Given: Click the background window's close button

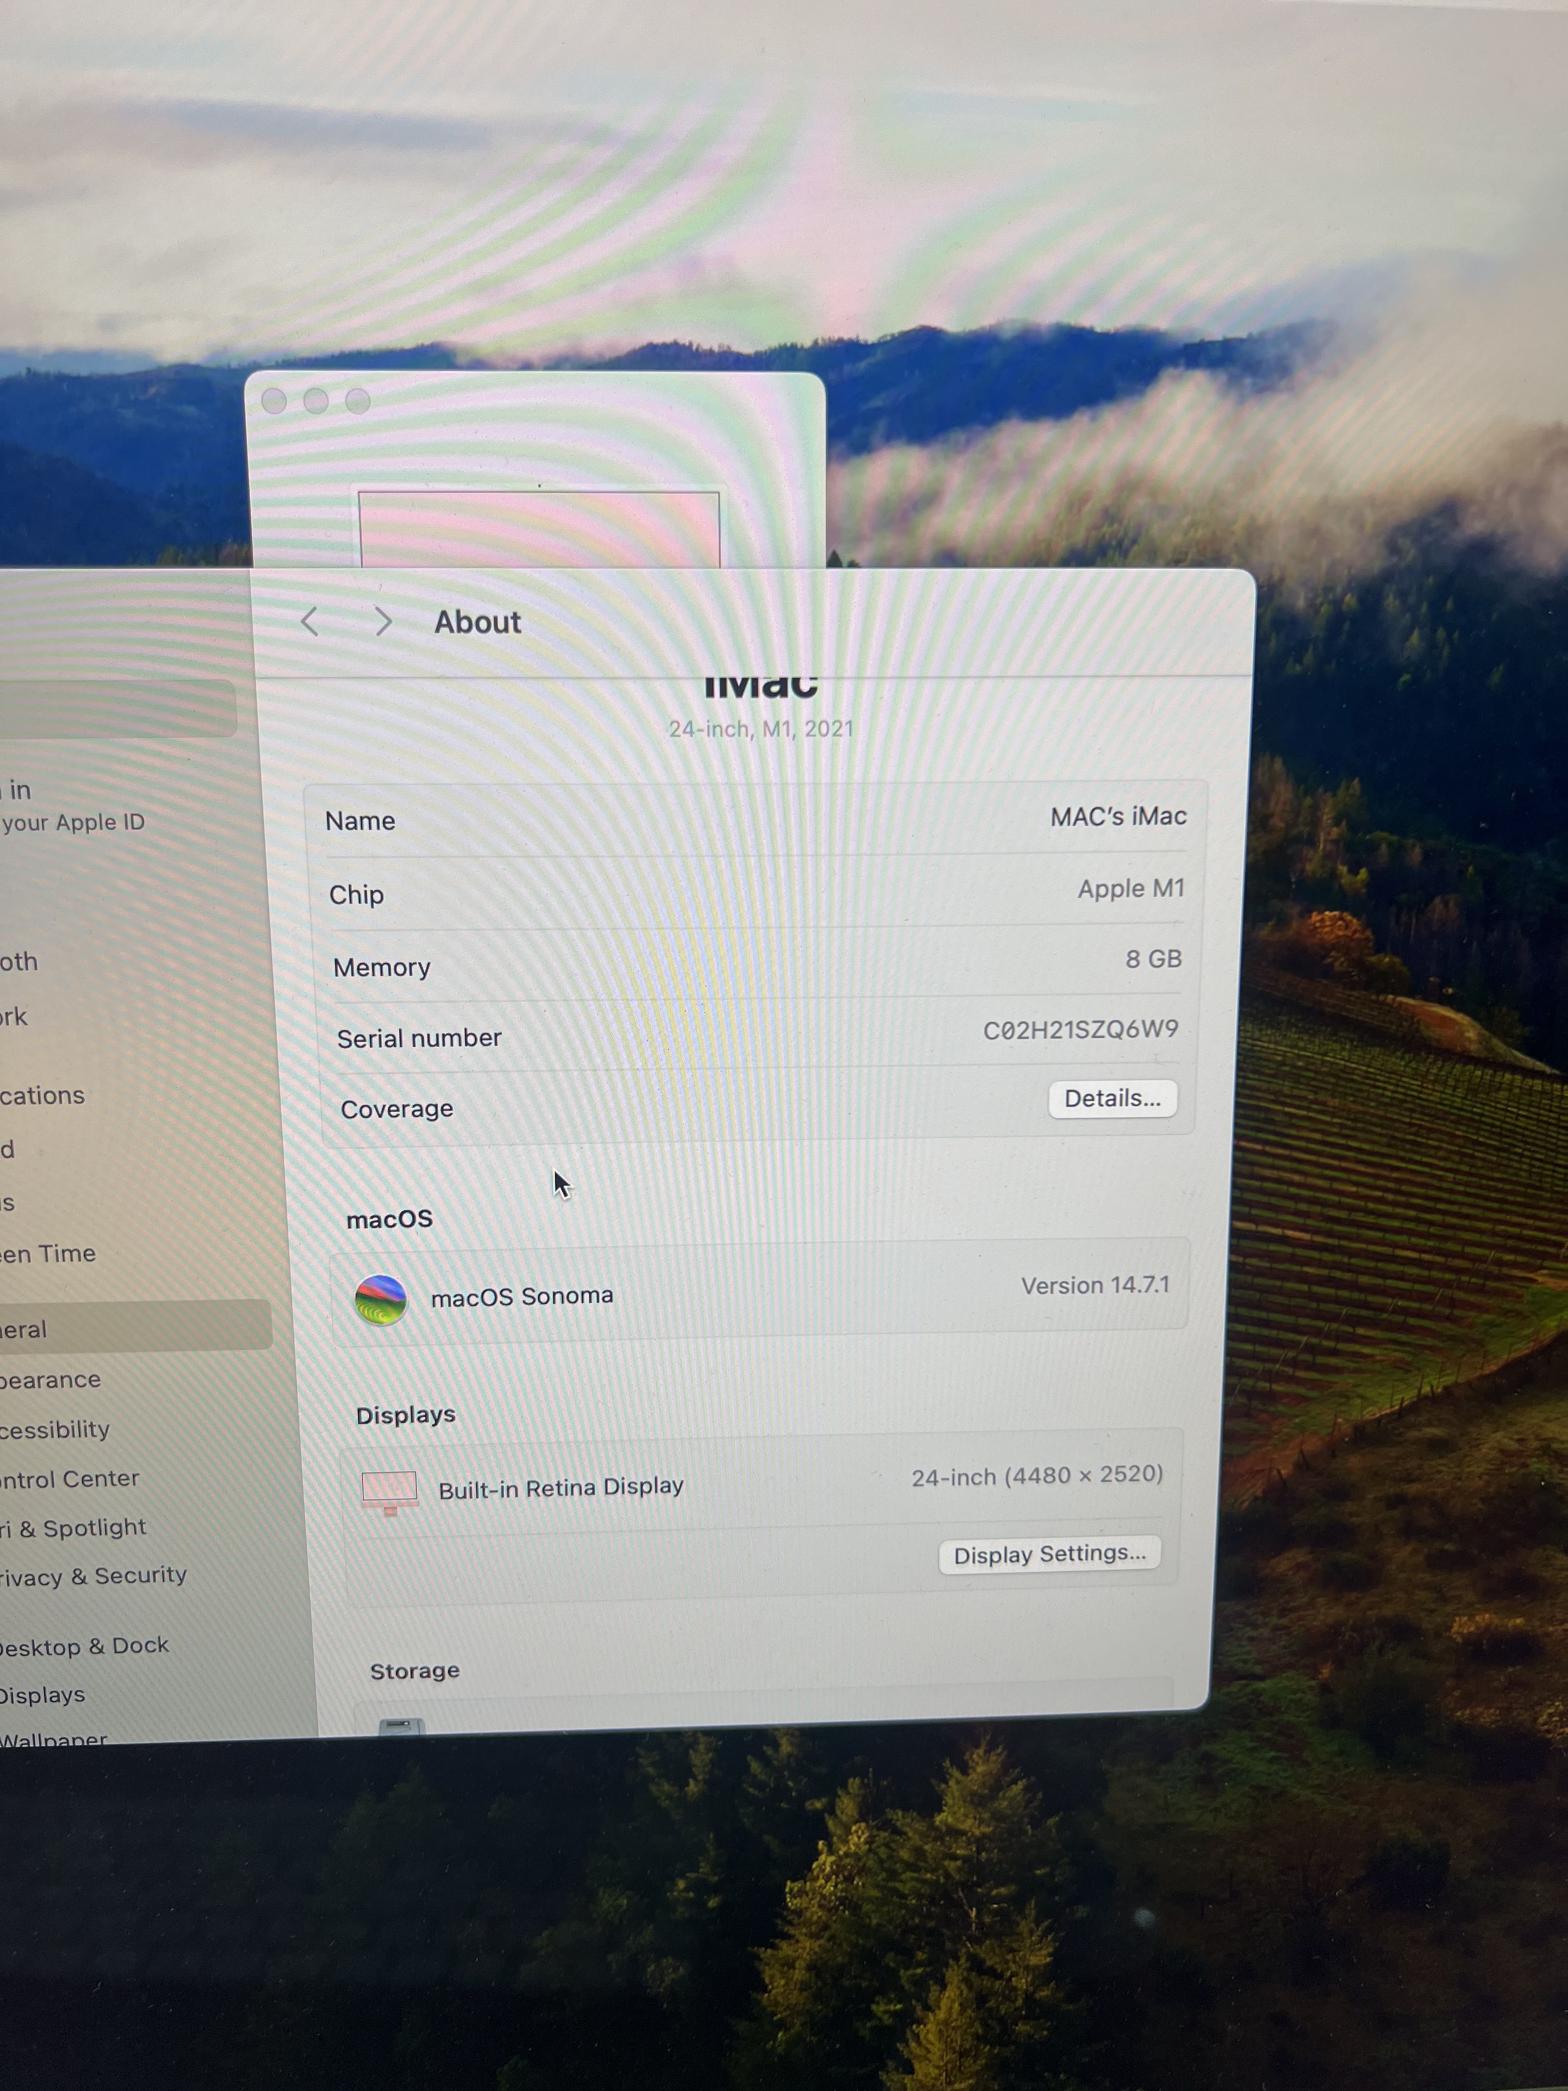Looking at the screenshot, I should [x=274, y=402].
